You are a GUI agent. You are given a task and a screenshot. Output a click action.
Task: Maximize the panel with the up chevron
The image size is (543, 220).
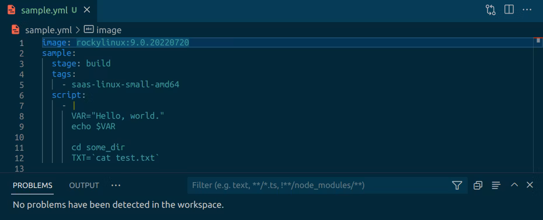514,185
